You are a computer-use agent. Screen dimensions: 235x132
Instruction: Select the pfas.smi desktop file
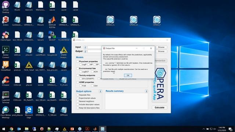pyautogui.click(x=29, y=51)
